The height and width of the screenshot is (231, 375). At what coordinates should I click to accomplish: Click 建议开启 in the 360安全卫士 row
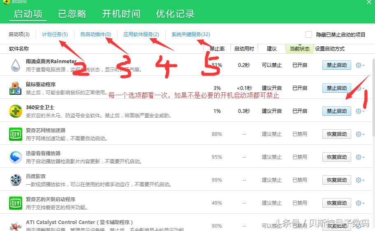pos(272,111)
